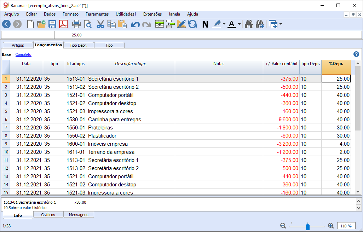Click the zoom in magnifier button
Image resolution: width=363 pixels, height=232 pixels.
[331, 226]
